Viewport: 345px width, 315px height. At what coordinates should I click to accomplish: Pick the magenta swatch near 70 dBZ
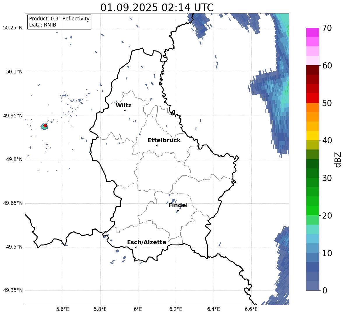point(312,32)
